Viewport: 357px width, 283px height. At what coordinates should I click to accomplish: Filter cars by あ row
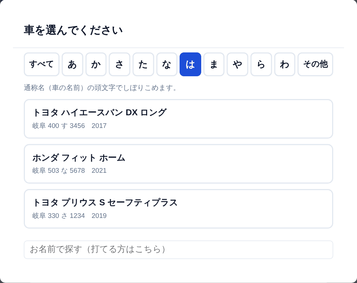pyautogui.click(x=72, y=64)
